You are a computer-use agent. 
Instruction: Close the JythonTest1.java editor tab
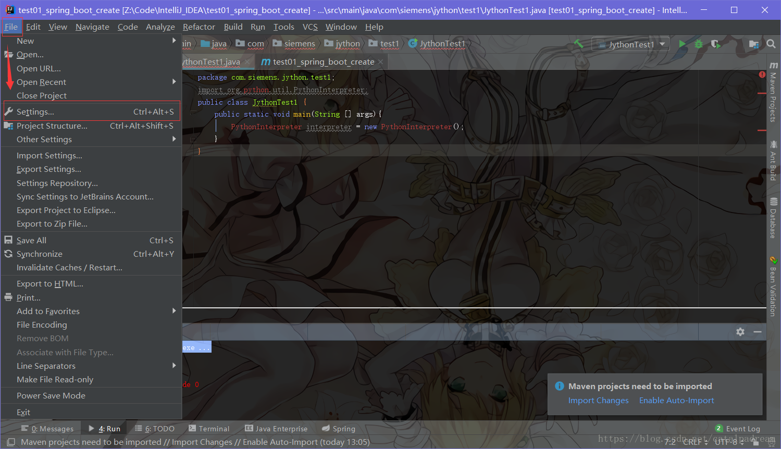247,62
